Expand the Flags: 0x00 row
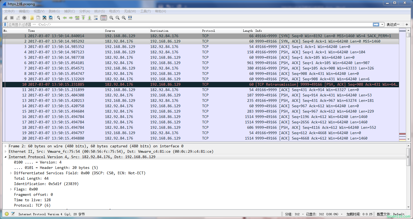The height and width of the screenshot is (219, 413). tap(11, 189)
